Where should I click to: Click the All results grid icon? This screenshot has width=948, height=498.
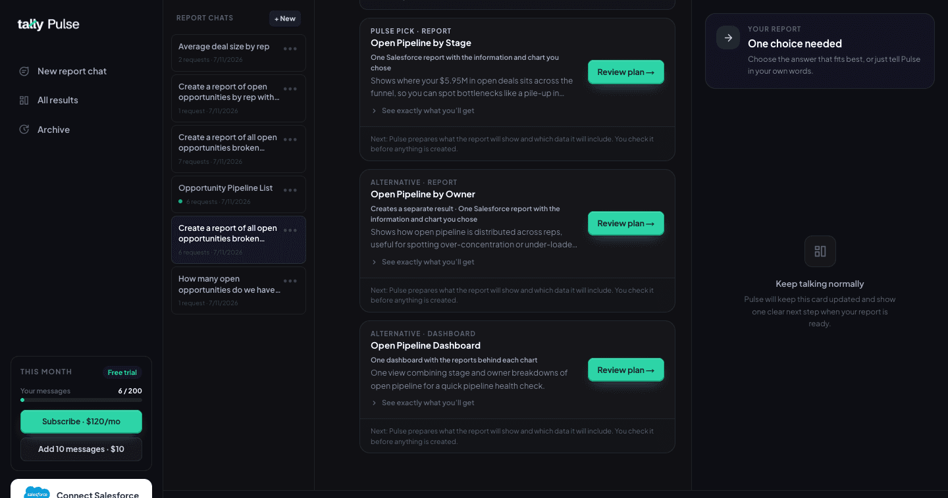[x=24, y=100]
